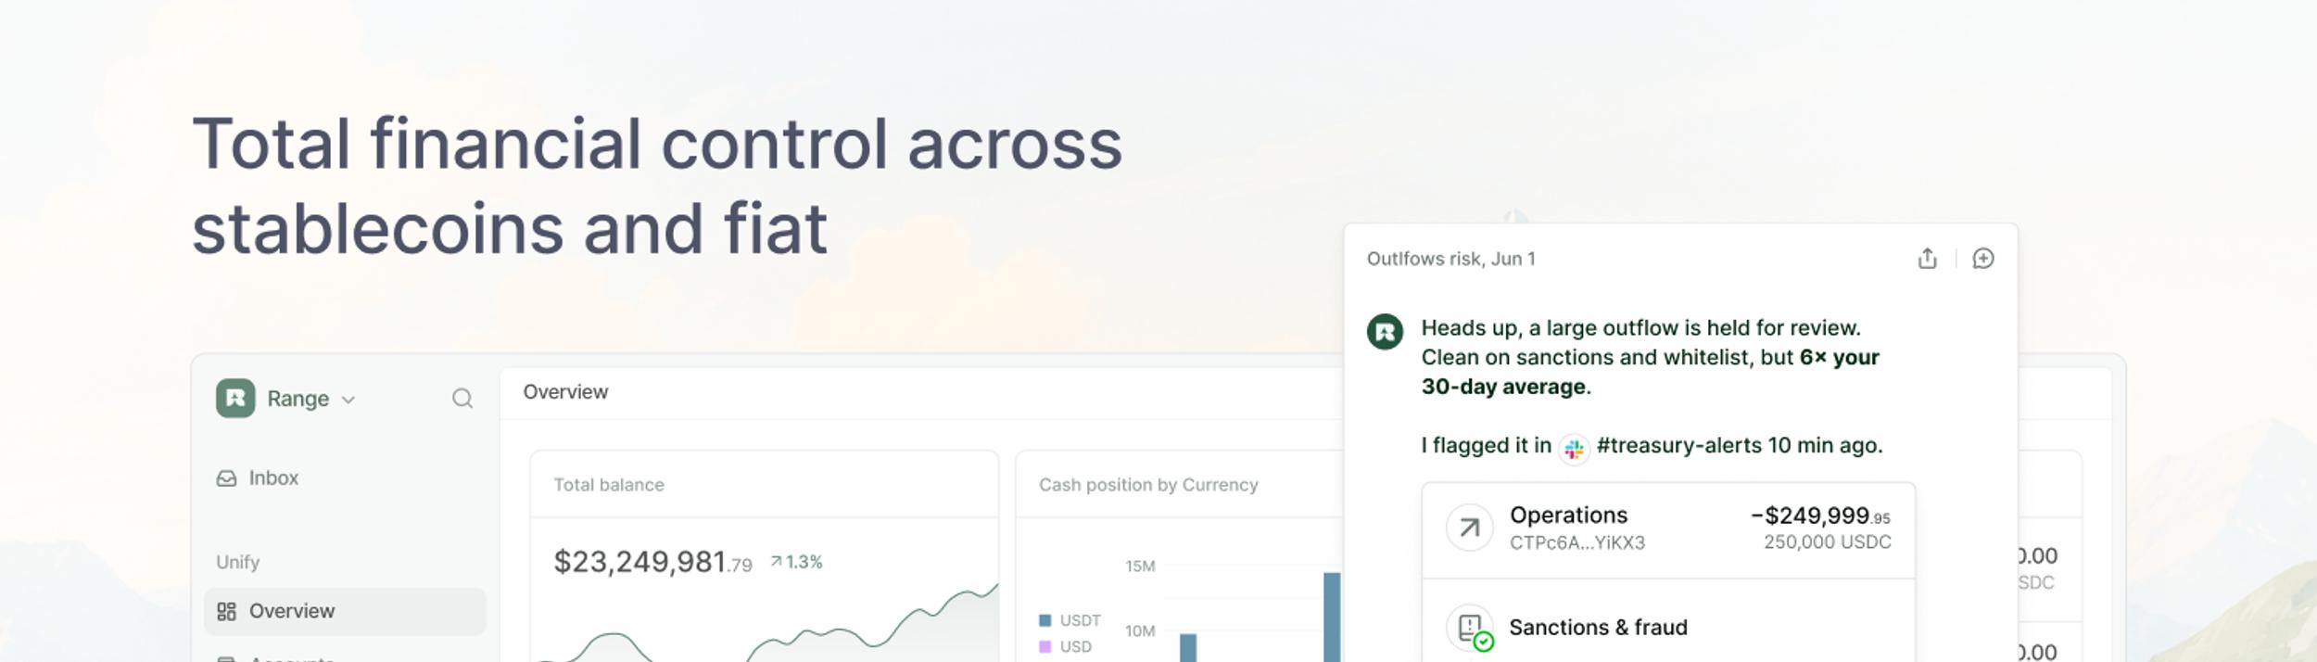Click the Range avatar beside the alert message
Viewport: 2317px width, 662px height.
point(1386,332)
